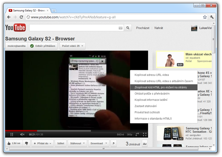222x157 pixels.
Task: Open Informace o standardu HTML5
Action: coord(164,119)
